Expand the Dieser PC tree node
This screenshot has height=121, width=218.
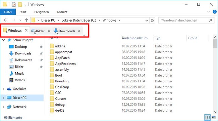(4, 98)
